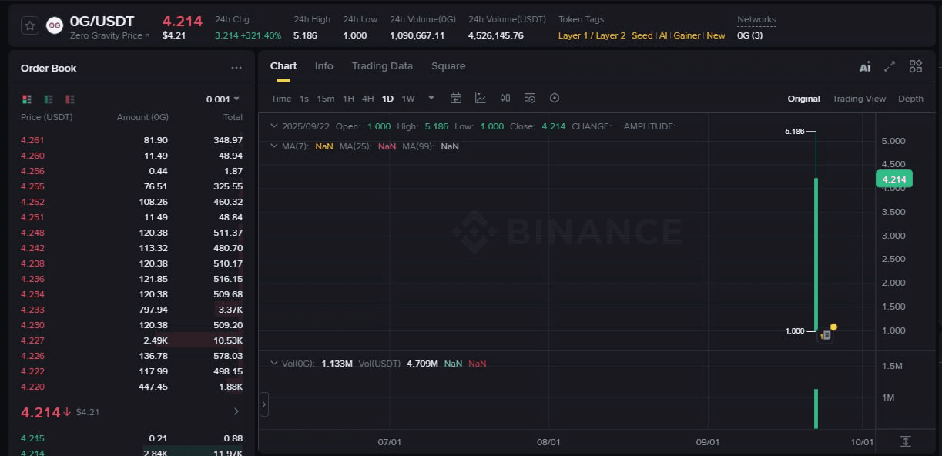Click the large green daily candlestick
The image size is (942, 456).
coord(816,254)
